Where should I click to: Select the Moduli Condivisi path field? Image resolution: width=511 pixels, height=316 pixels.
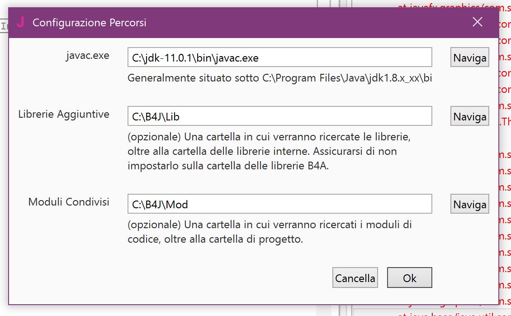point(279,204)
